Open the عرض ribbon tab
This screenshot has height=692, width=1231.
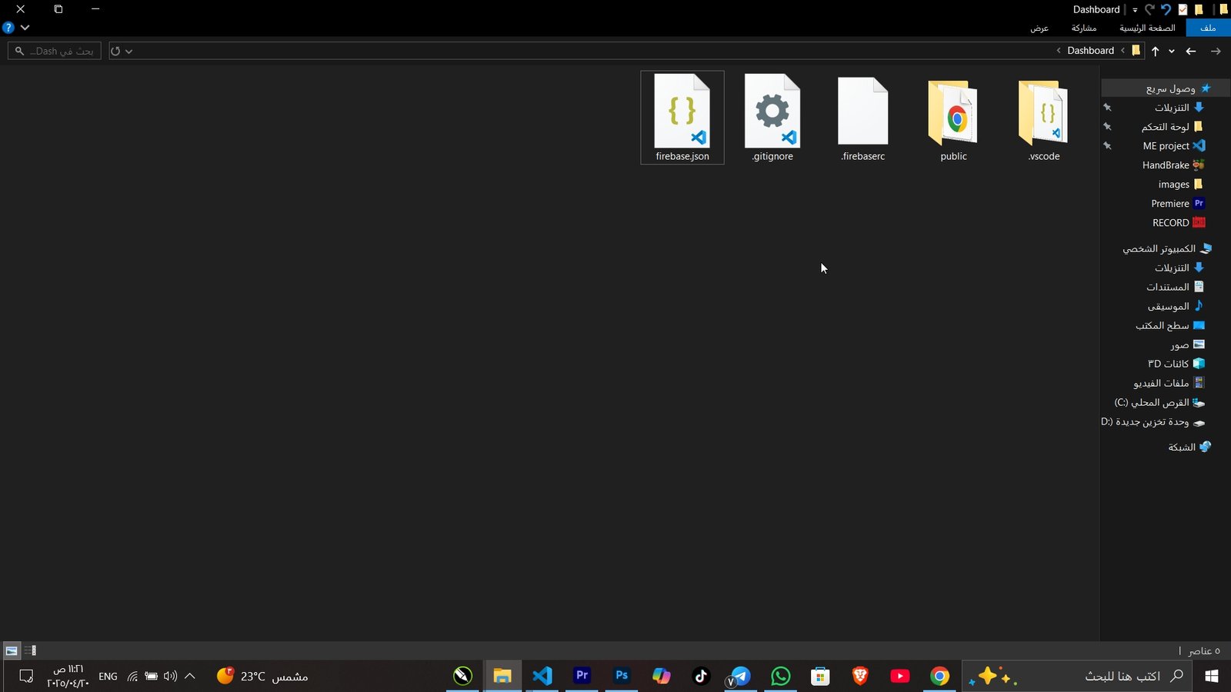pyautogui.click(x=1039, y=28)
